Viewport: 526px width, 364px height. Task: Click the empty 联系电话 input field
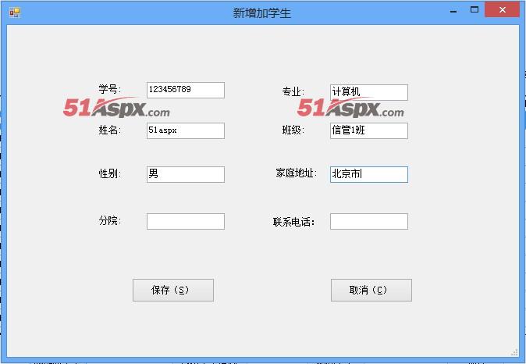[x=369, y=221]
